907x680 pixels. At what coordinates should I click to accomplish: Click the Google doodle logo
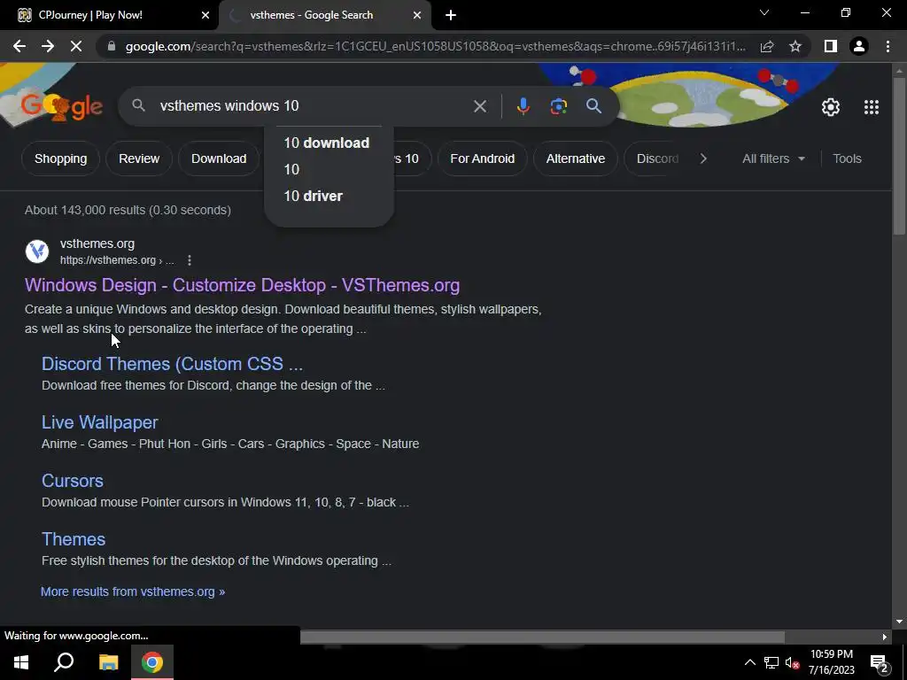(x=62, y=106)
